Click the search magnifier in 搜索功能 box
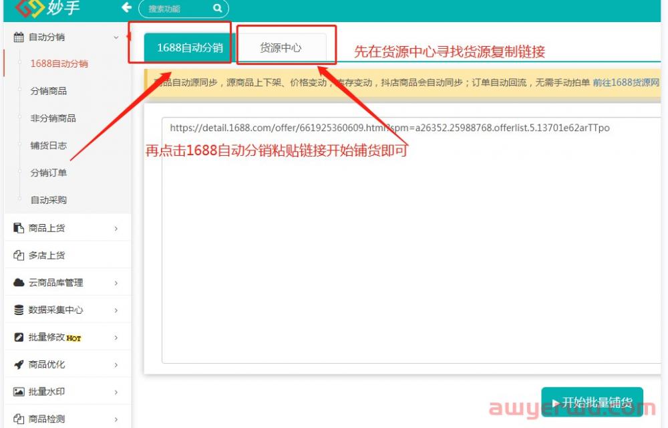668x428 pixels. (x=217, y=9)
